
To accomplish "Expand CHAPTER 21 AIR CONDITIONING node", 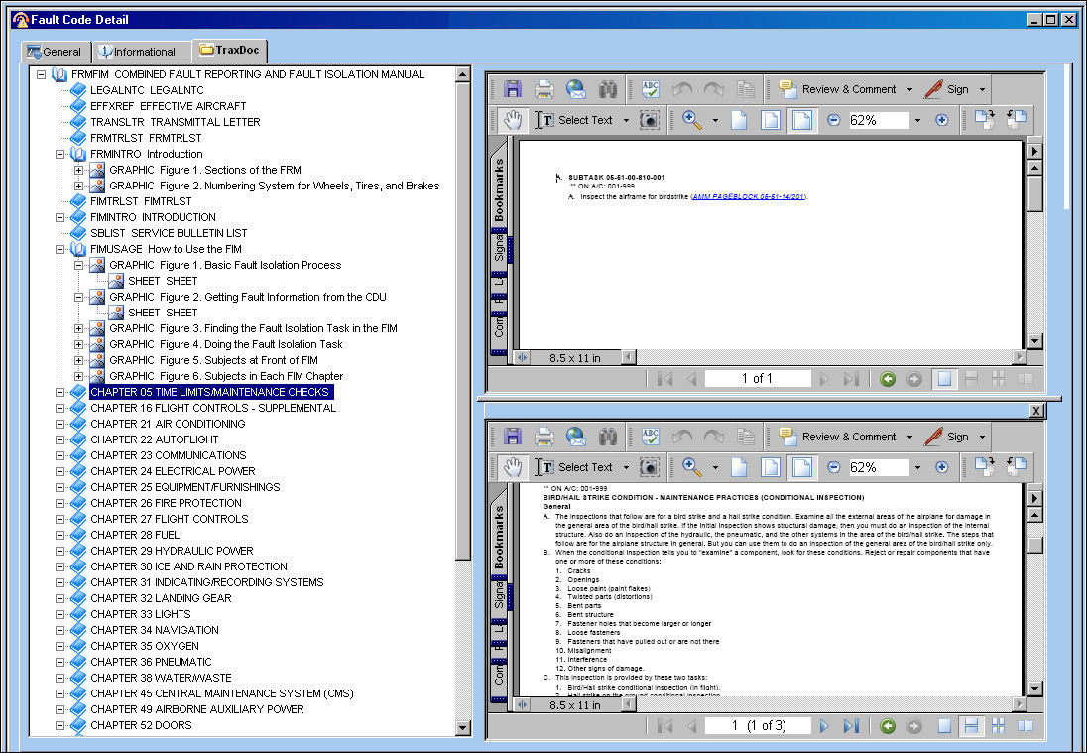I will [x=60, y=425].
